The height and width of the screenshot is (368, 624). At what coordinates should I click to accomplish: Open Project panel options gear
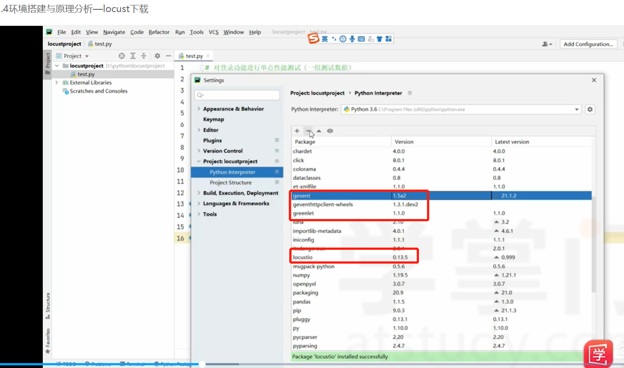pos(157,56)
